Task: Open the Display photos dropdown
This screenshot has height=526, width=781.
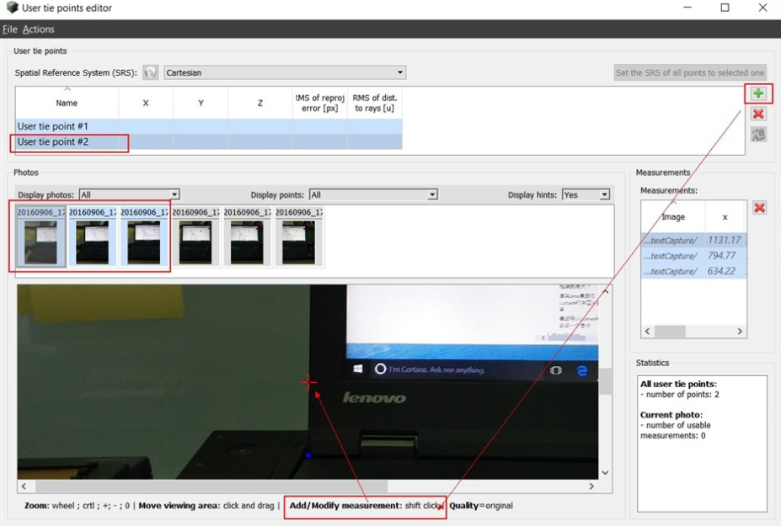Action: pyautogui.click(x=129, y=194)
